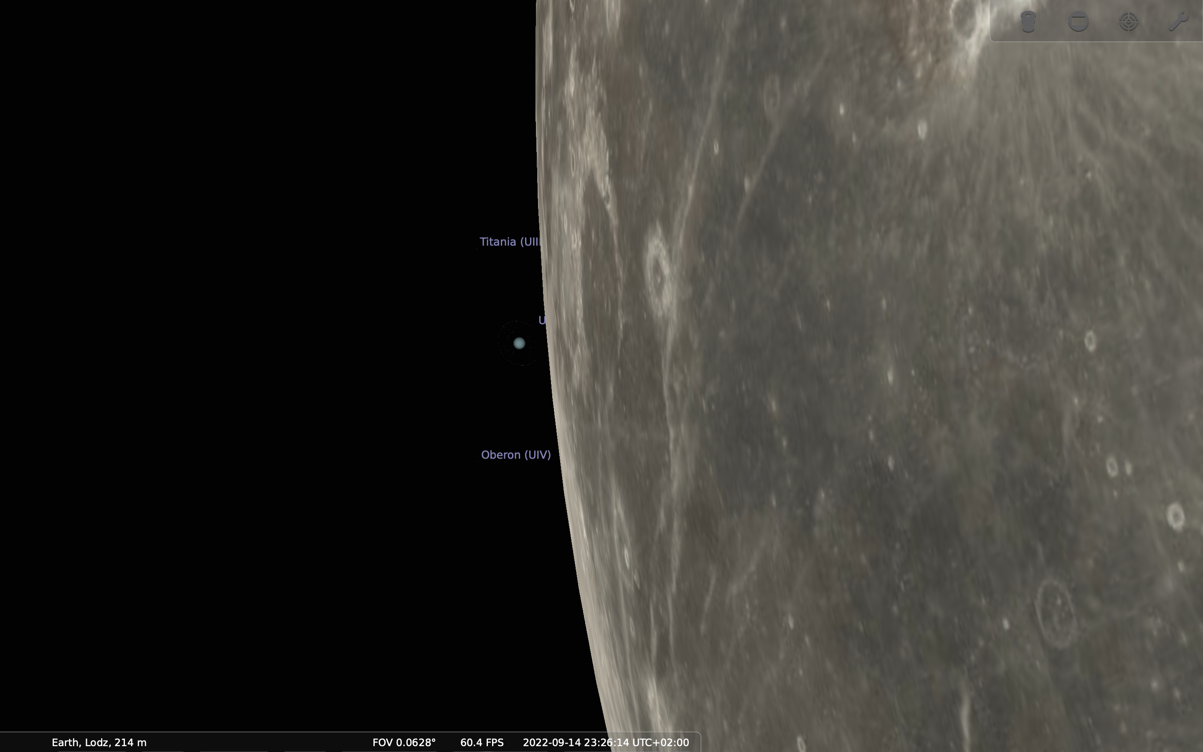The image size is (1203, 752).
Task: Toggle the Telrad sight icon
Action: tap(1128, 21)
